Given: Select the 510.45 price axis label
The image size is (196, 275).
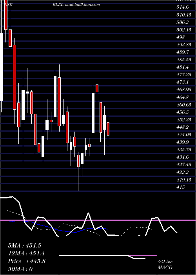Looking at the screenshot, I should pyautogui.click(x=184, y=15).
